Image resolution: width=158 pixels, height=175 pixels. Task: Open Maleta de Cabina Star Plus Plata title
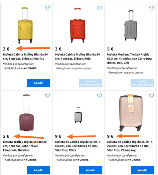pyautogui.click(x=78, y=146)
